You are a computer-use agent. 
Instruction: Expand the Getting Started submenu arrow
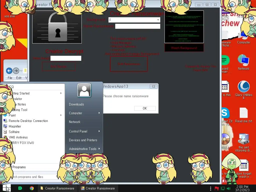[61, 93]
